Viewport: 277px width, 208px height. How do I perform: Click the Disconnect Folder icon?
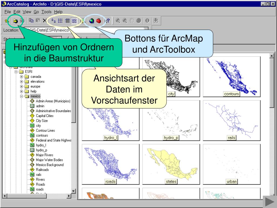click(x=22, y=21)
